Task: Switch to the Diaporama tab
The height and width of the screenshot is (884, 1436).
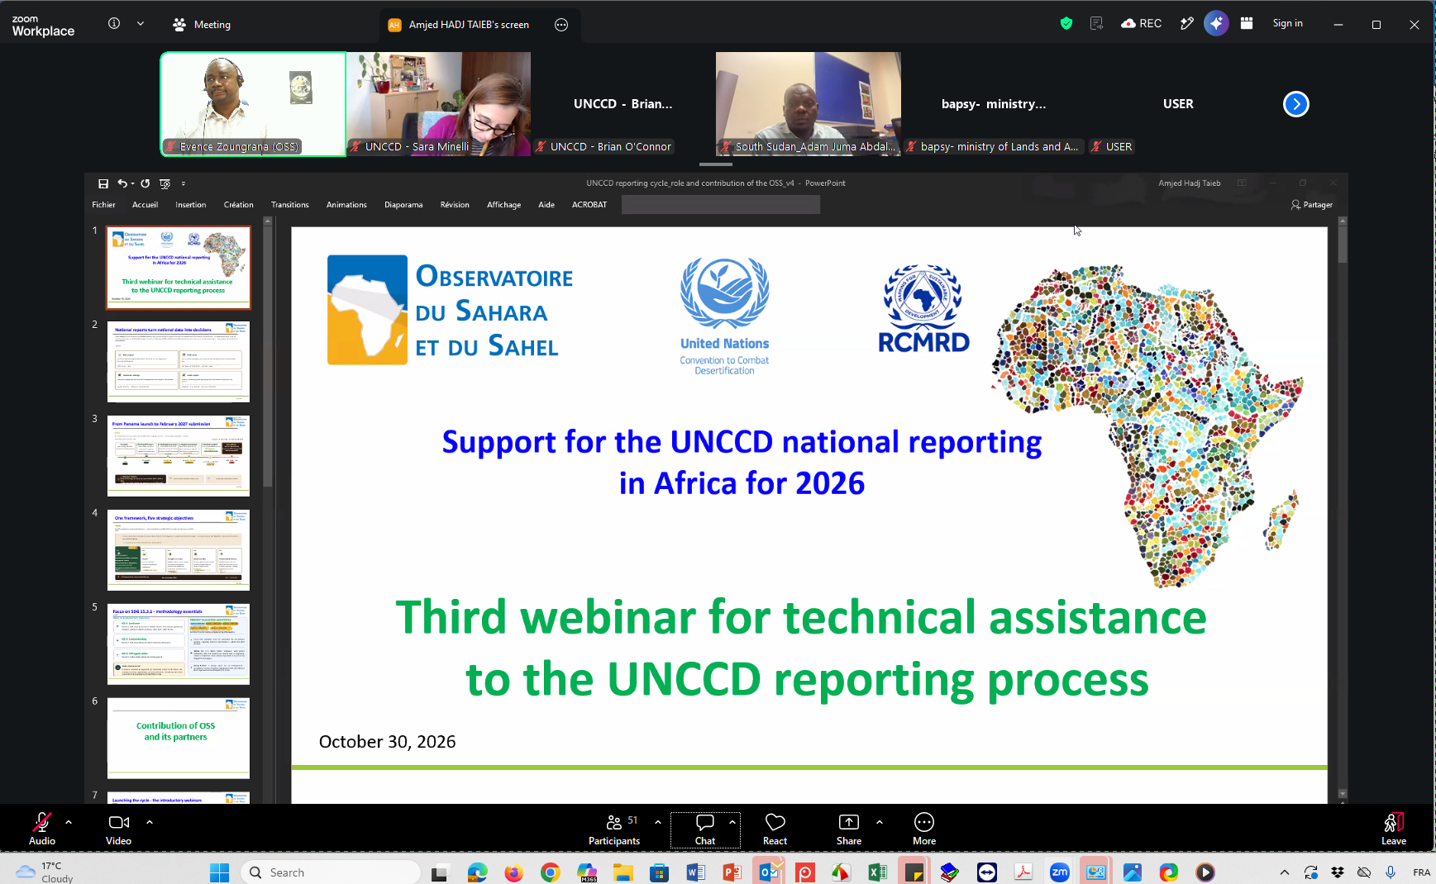Action: [x=403, y=205]
